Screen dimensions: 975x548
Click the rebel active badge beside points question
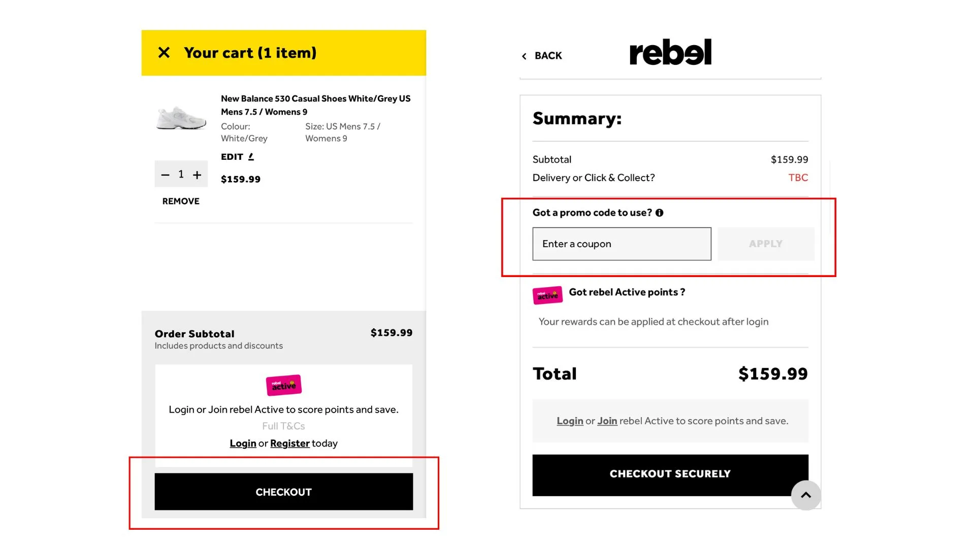(547, 295)
